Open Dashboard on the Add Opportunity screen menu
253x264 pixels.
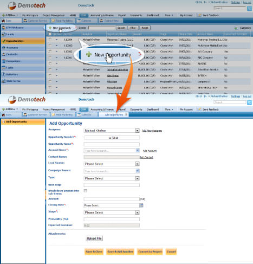coord(153,110)
